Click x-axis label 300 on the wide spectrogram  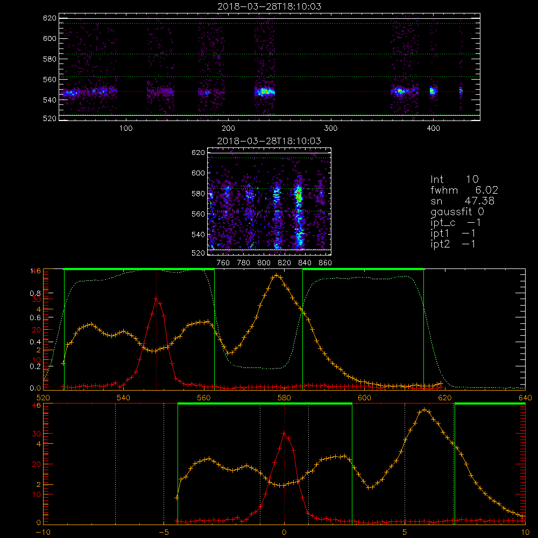tap(331, 129)
